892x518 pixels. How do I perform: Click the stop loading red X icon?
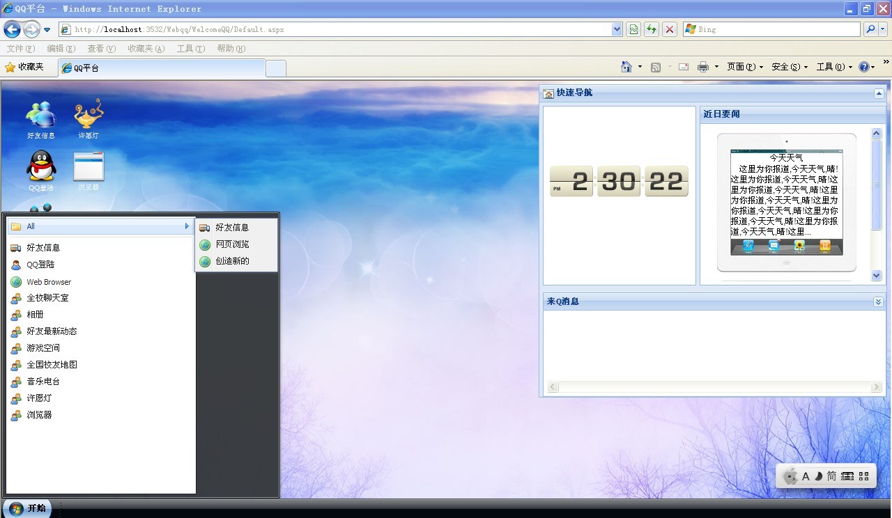(x=670, y=29)
